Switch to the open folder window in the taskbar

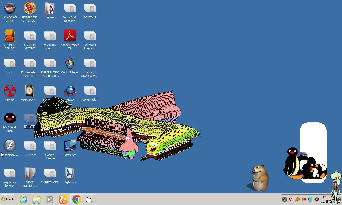click(88, 199)
